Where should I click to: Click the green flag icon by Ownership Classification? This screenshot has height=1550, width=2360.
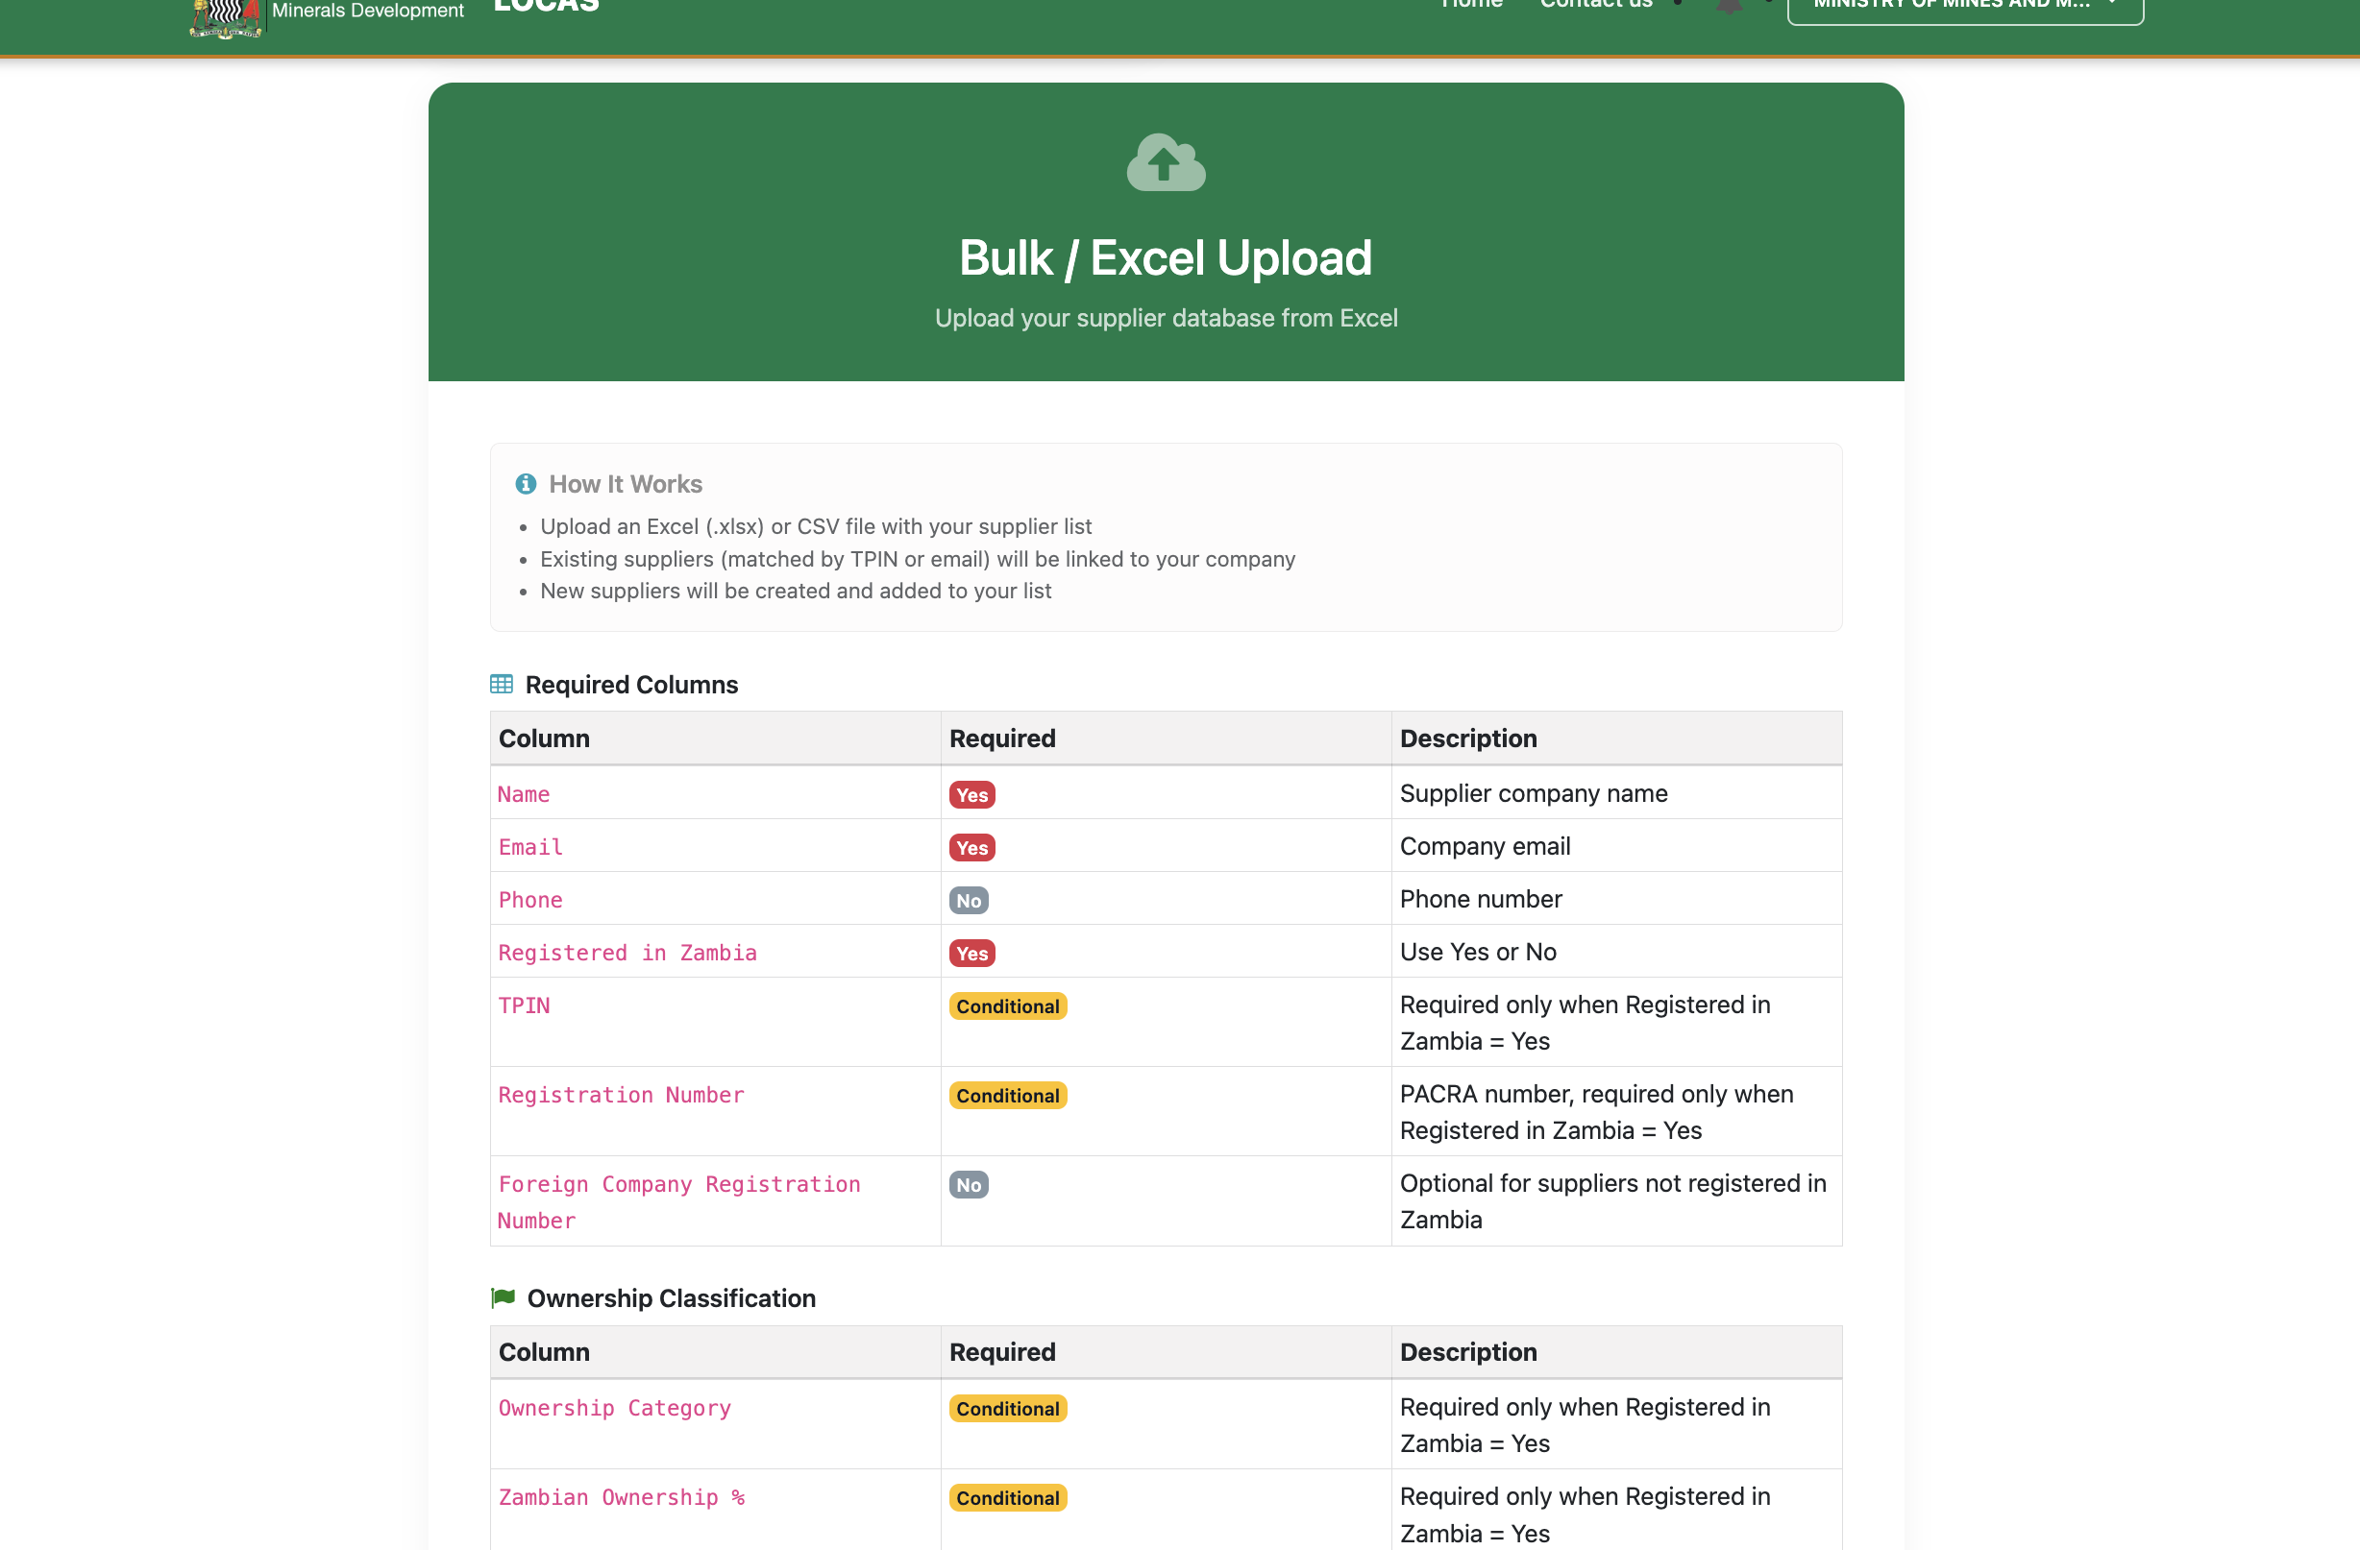503,1298
